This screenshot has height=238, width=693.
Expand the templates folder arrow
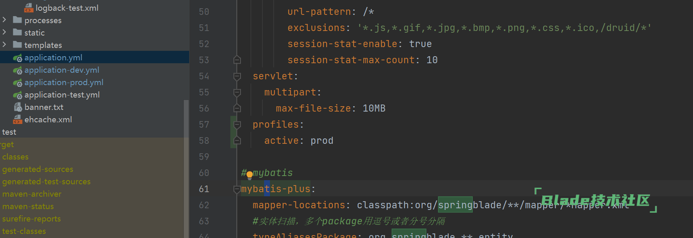[5, 45]
